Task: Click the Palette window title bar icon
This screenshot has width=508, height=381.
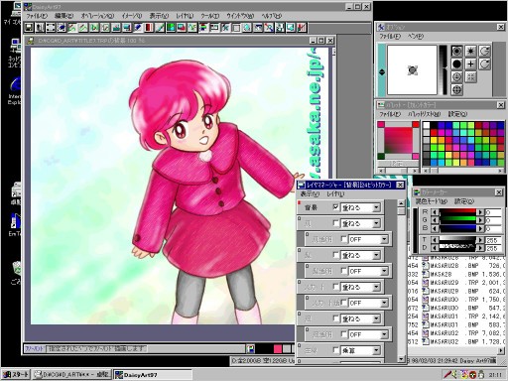Action: [x=381, y=105]
